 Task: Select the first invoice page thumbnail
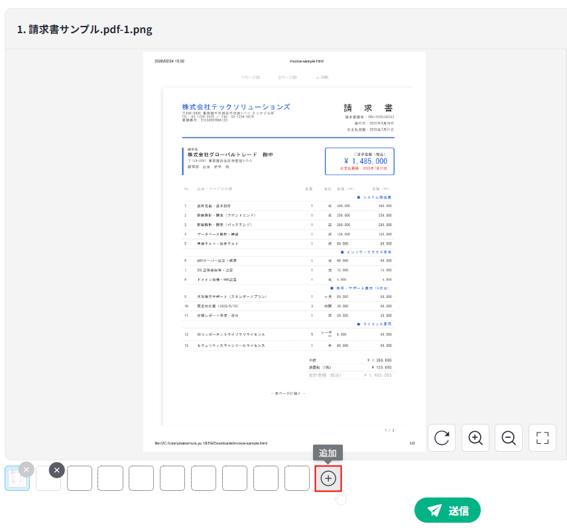(x=16, y=480)
